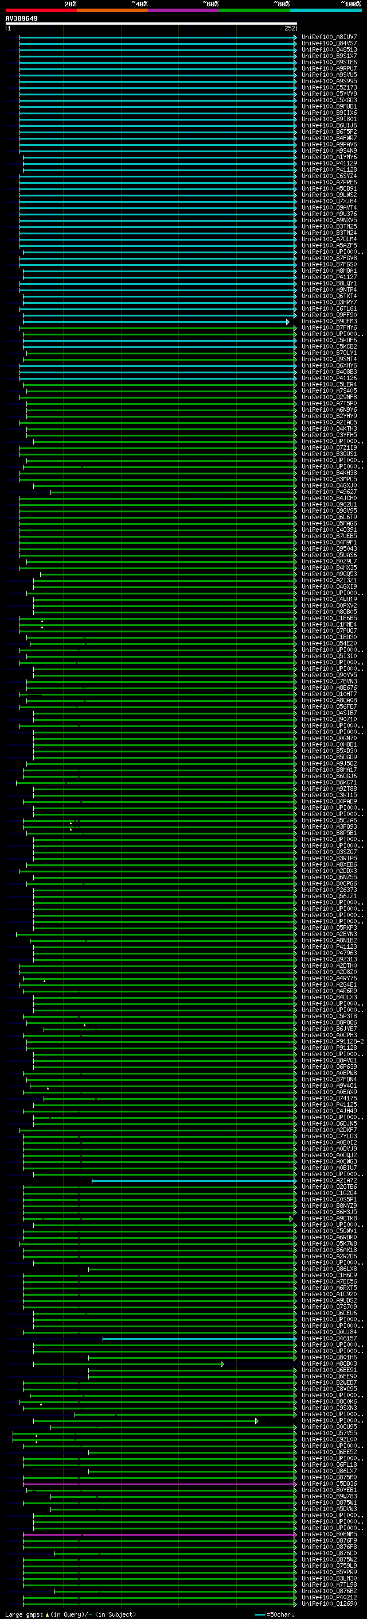Open hit UniRef100_P41129

(329, 164)
